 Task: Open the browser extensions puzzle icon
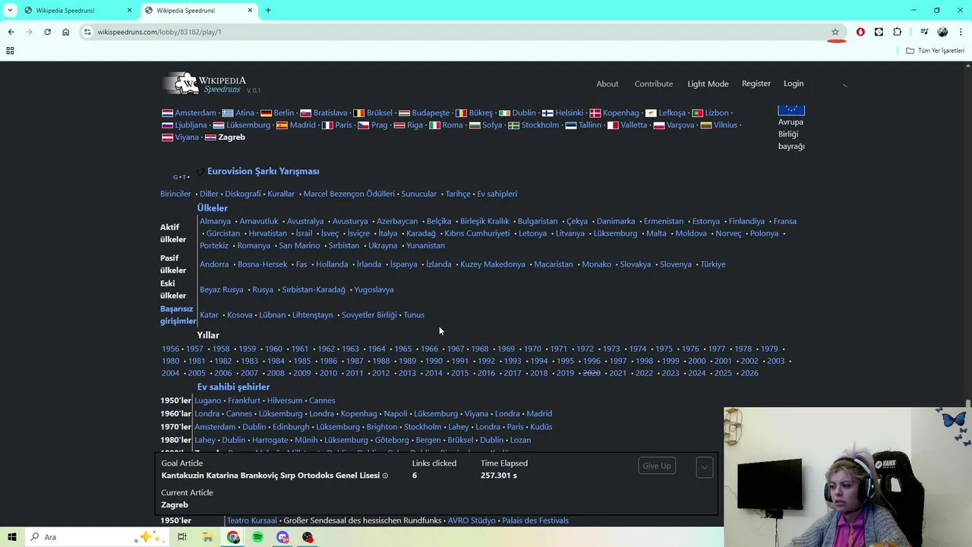(x=897, y=32)
